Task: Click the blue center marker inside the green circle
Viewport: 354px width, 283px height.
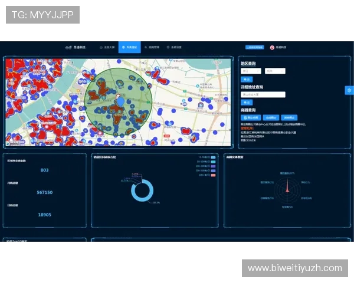Action: click(121, 102)
